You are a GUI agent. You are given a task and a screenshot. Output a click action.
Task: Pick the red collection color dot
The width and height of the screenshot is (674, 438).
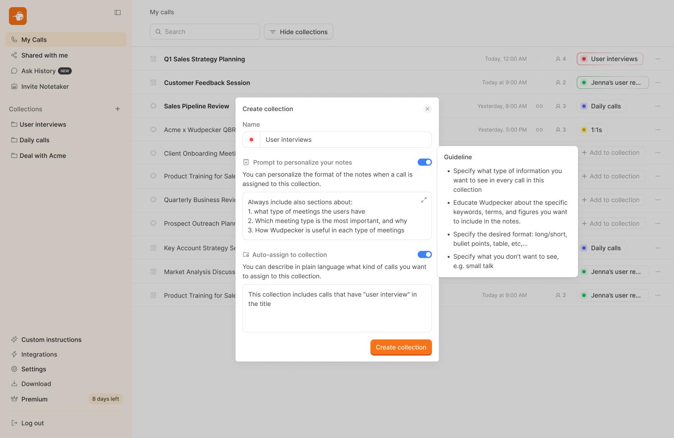(251, 140)
